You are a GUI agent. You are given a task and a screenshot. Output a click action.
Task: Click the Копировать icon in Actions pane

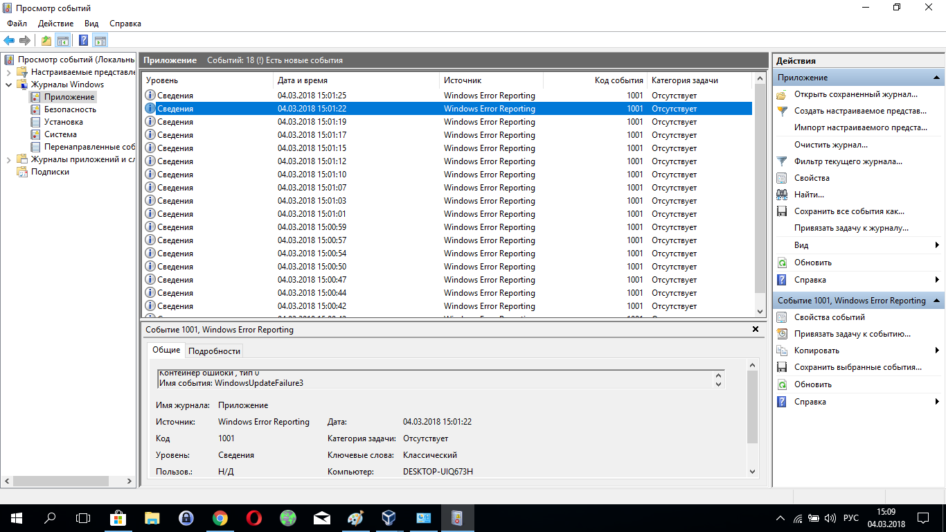782,351
